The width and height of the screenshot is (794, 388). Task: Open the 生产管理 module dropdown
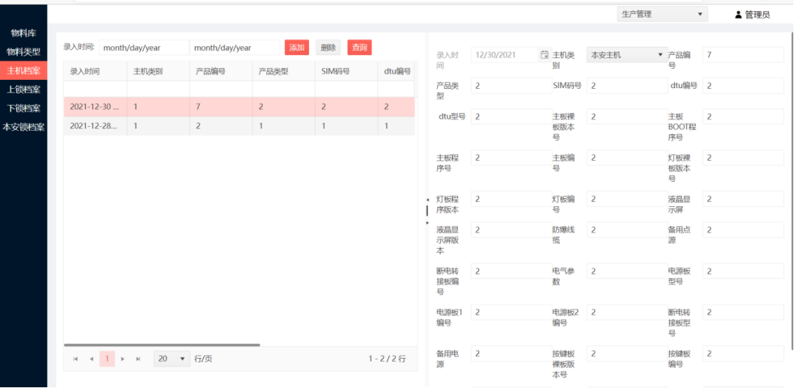point(662,14)
